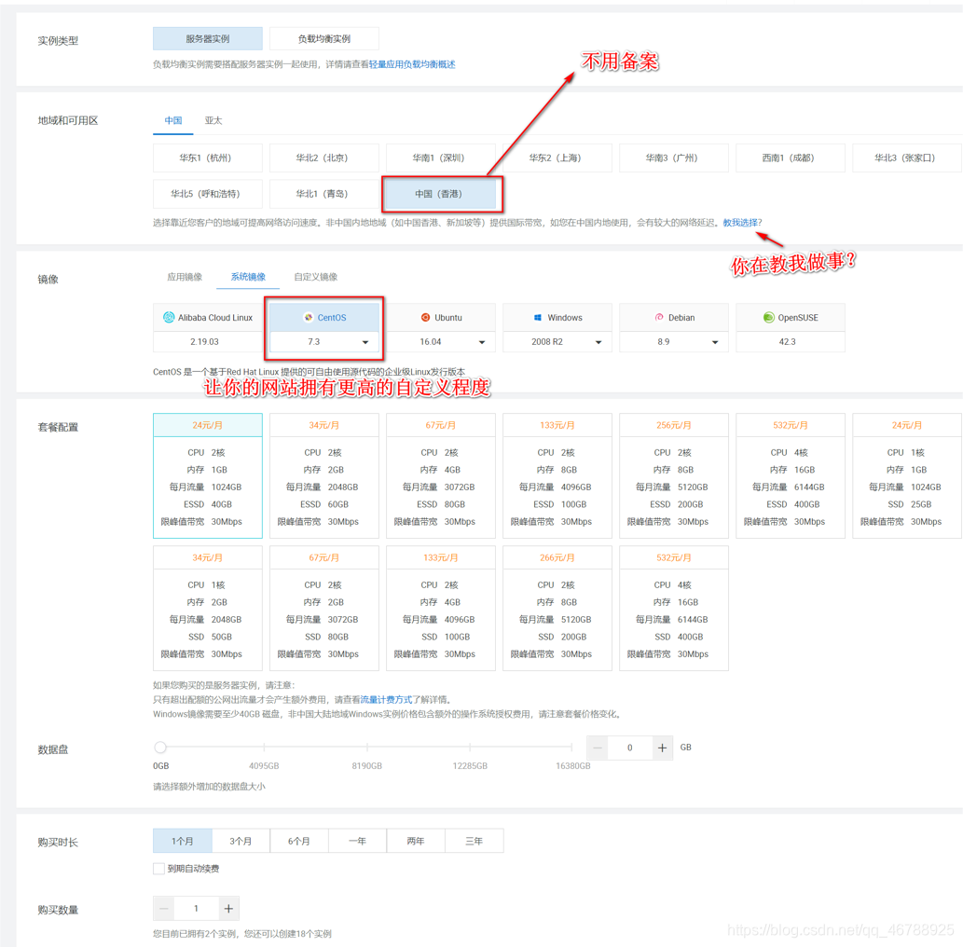The image size is (963, 947).
Task: Click the CentOS logo icon
Action: (x=309, y=317)
